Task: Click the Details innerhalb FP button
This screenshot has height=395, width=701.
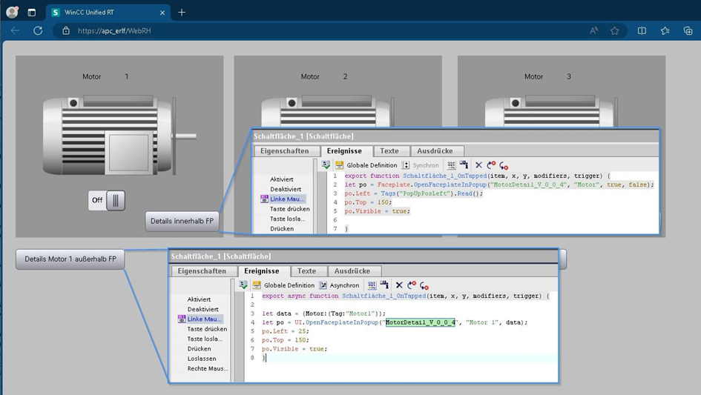Action: point(182,221)
